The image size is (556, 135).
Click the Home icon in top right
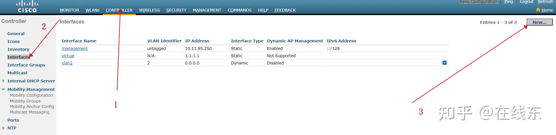click(538, 10)
